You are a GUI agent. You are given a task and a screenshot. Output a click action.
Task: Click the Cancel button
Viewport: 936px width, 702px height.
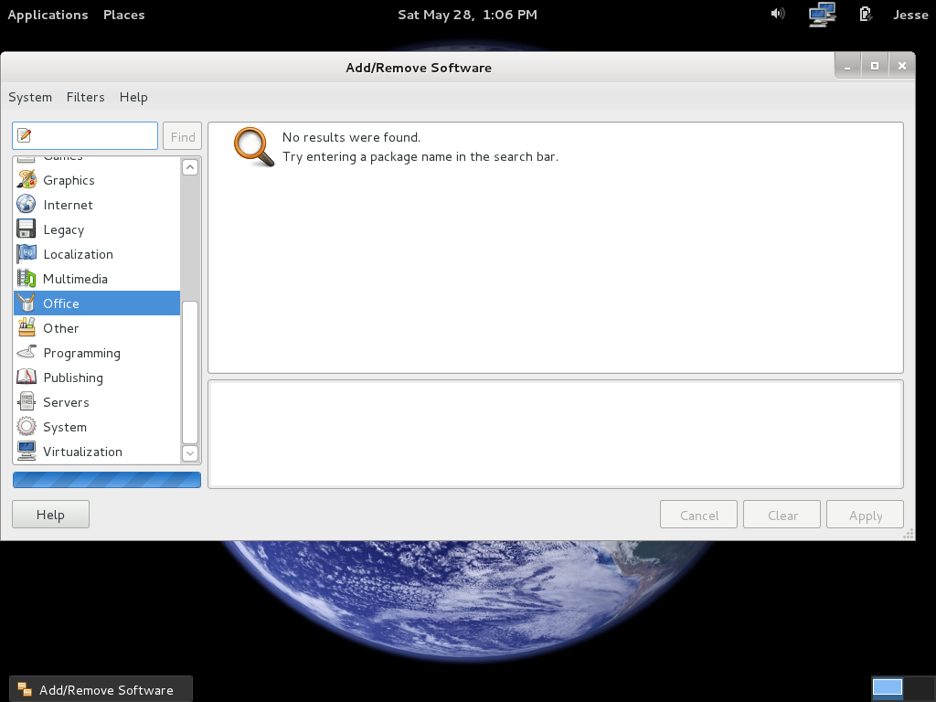click(x=698, y=515)
